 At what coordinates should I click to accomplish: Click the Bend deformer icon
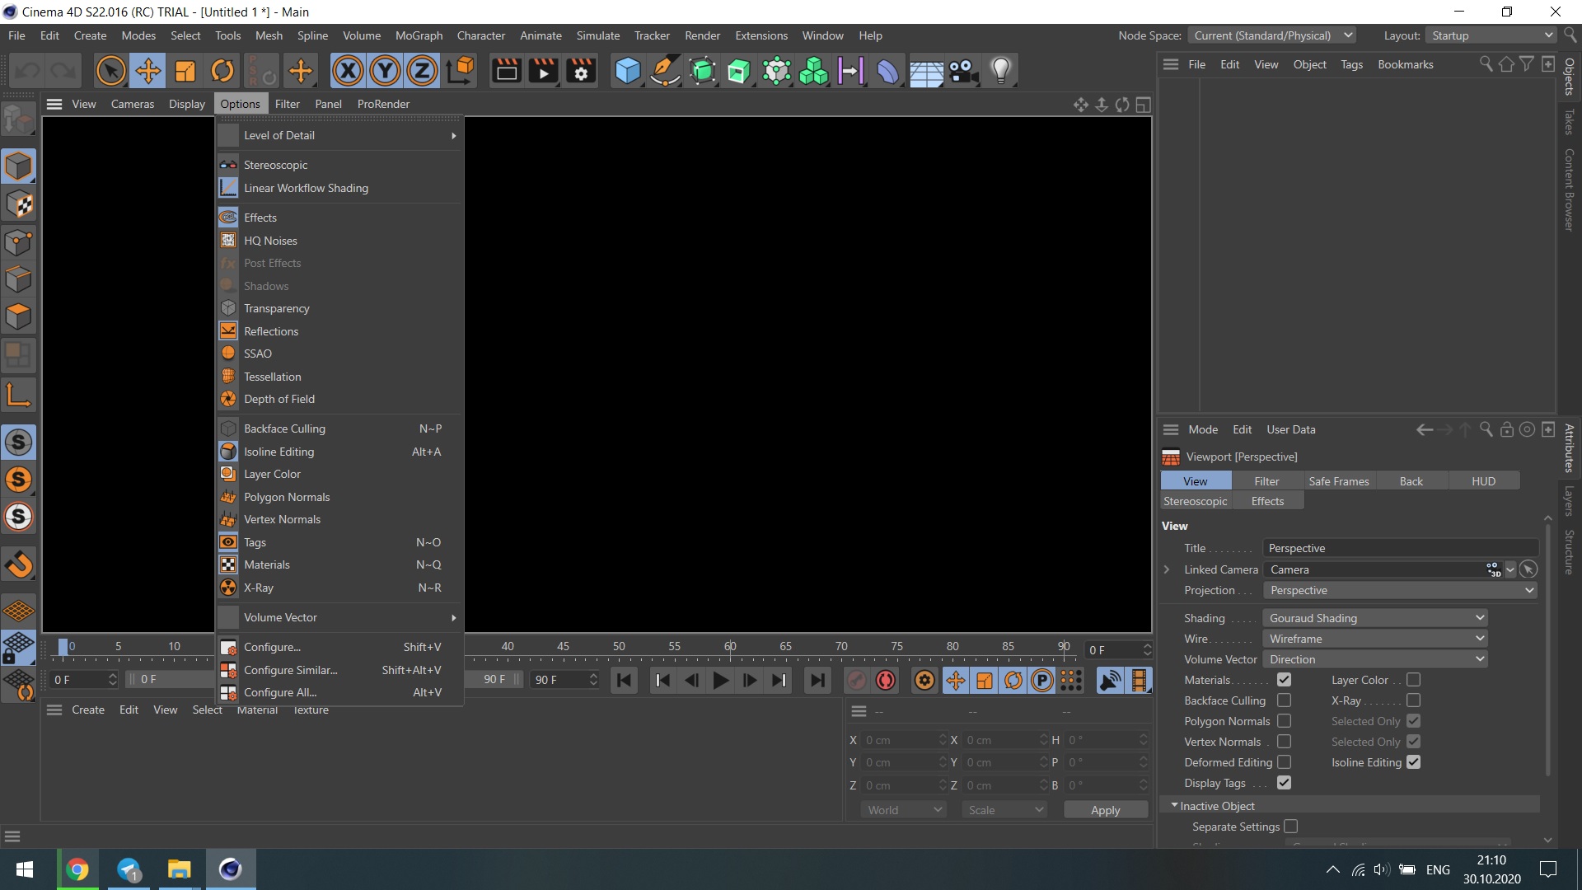[x=888, y=71]
